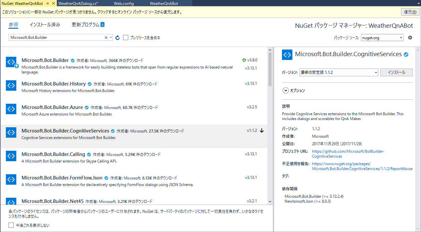Click in the package search input field
The width and height of the screenshot is (421, 232).
click(x=56, y=38)
